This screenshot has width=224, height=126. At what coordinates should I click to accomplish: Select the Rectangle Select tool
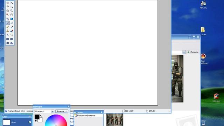(x=8, y=3)
